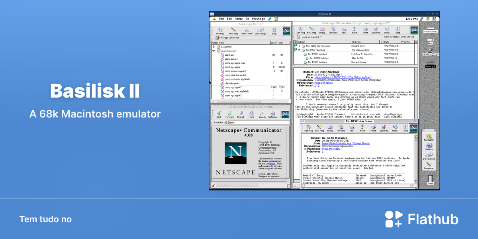478x239 pixels.
Task: Click File in Discussion Group window toolbar
Action: pyautogui.click(x=344, y=30)
